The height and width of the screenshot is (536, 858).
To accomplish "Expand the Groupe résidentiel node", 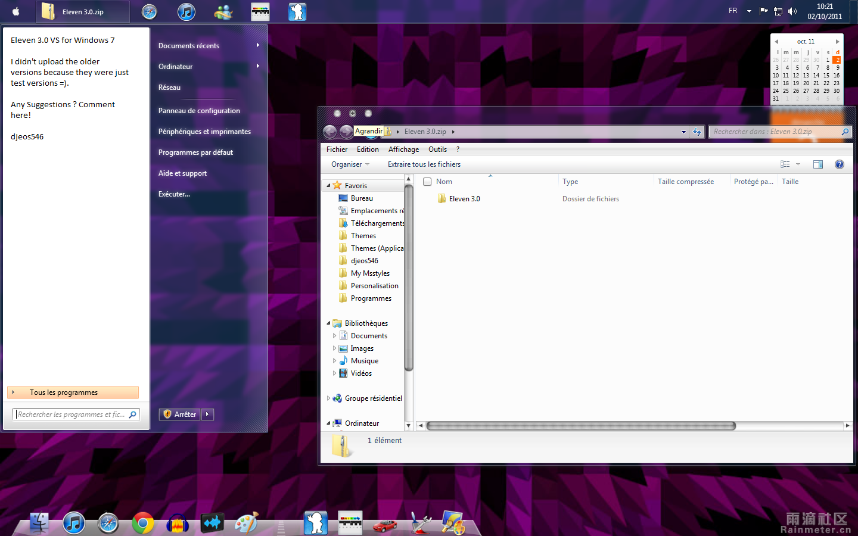I will [x=328, y=398].
